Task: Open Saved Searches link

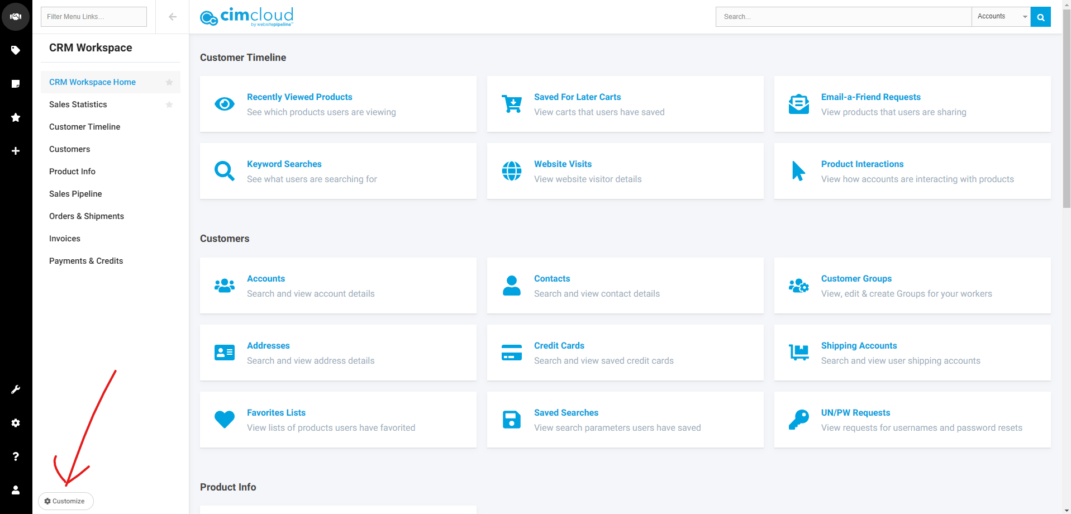Action: pos(566,413)
